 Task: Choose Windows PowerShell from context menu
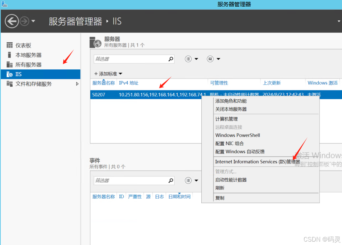click(238, 135)
